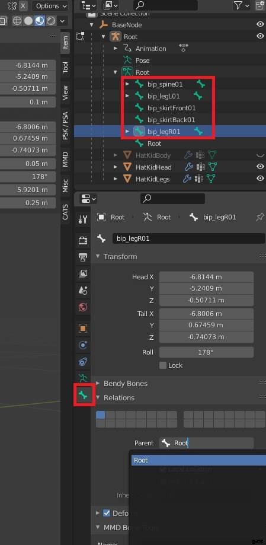Switch to the MMD sidebar tab
This screenshot has height=545, width=266.
click(65, 159)
